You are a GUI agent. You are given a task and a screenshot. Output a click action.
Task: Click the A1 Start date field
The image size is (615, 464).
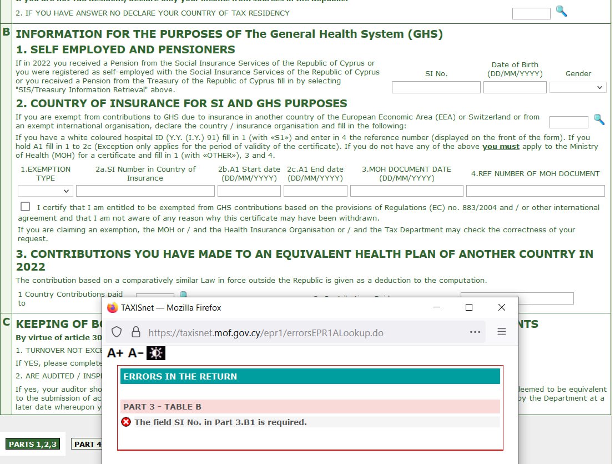click(249, 191)
